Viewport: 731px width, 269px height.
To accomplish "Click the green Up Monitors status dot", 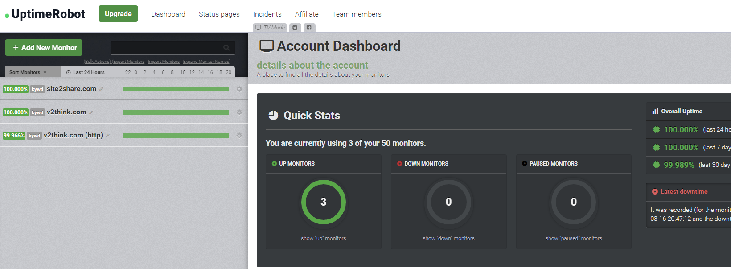I will click(x=274, y=164).
